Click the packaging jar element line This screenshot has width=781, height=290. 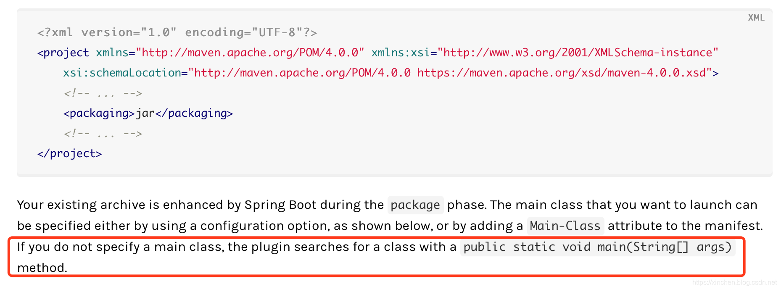pyautogui.click(x=148, y=113)
